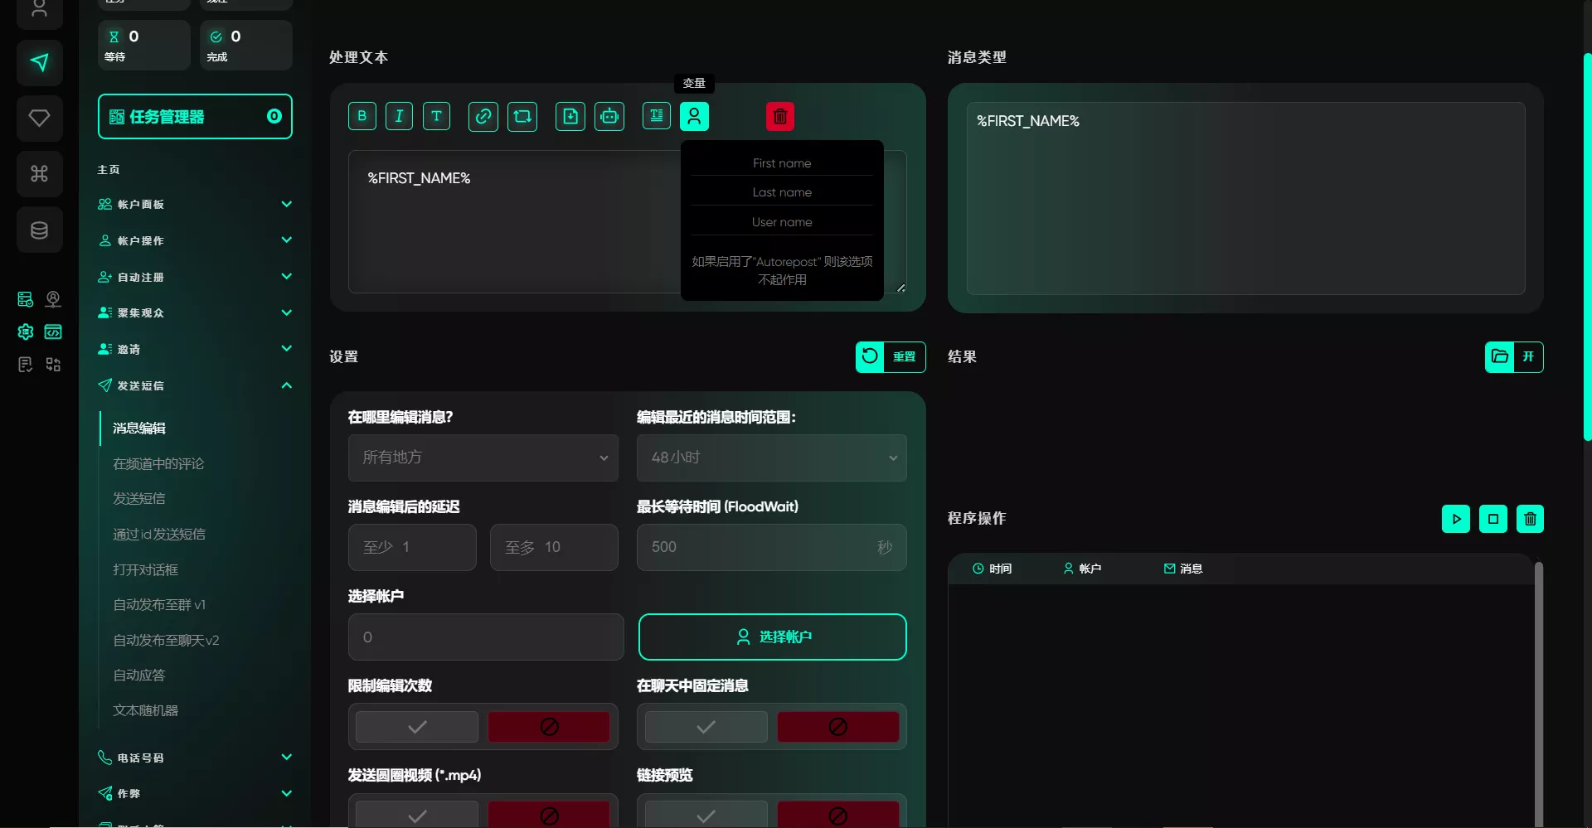Open the diamond section in left rail
This screenshot has height=828, width=1592.
(x=39, y=118)
